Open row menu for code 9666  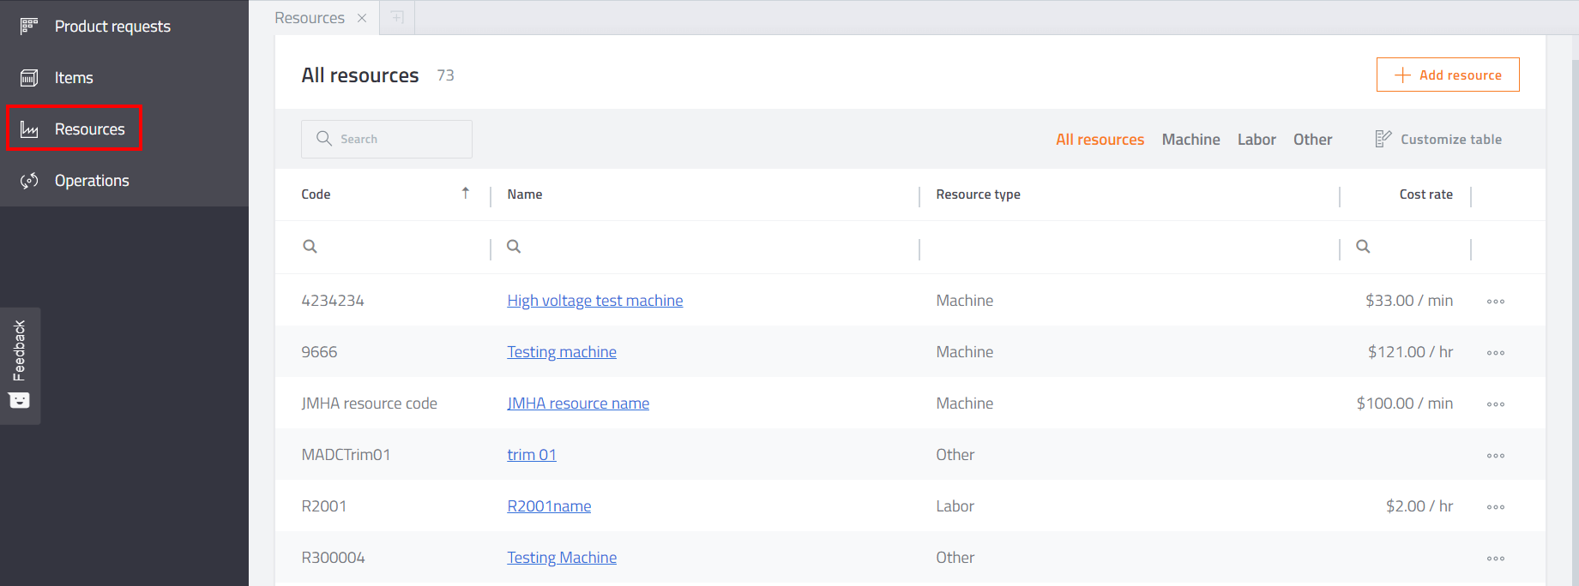[x=1496, y=353]
